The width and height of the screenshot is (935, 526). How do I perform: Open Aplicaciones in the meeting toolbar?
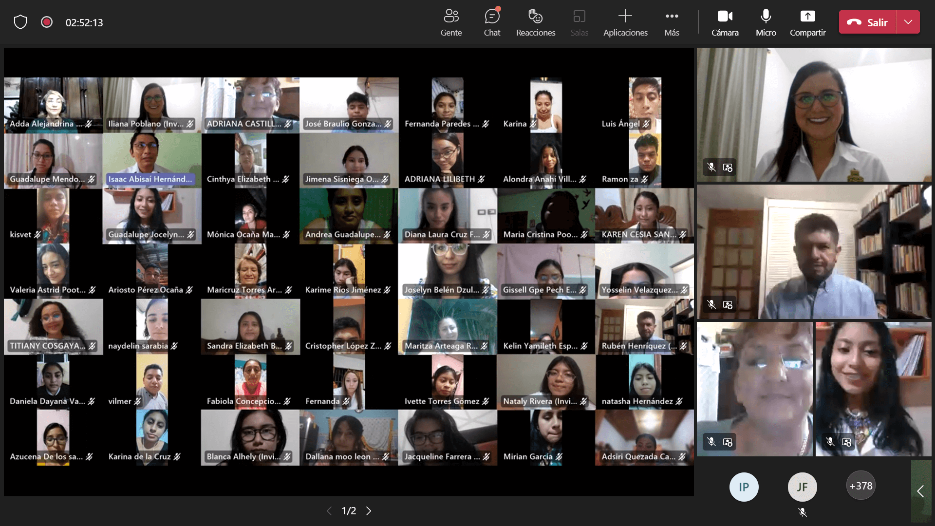625,22
